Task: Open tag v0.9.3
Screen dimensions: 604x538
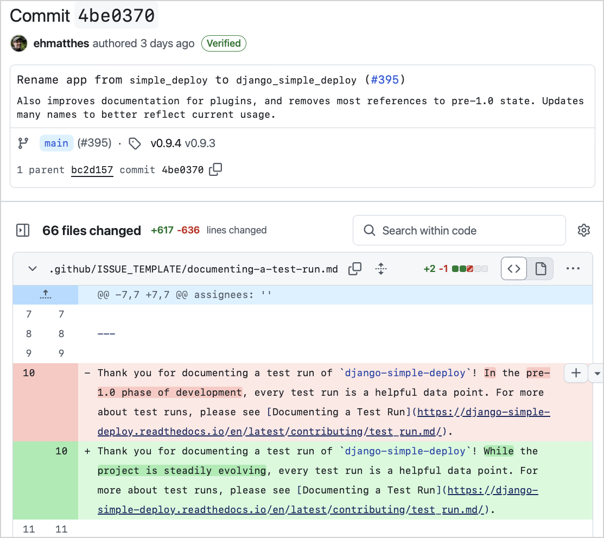Action: click(200, 143)
